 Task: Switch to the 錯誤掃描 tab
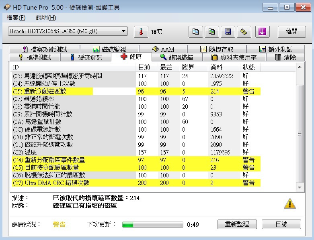[x=177, y=57]
